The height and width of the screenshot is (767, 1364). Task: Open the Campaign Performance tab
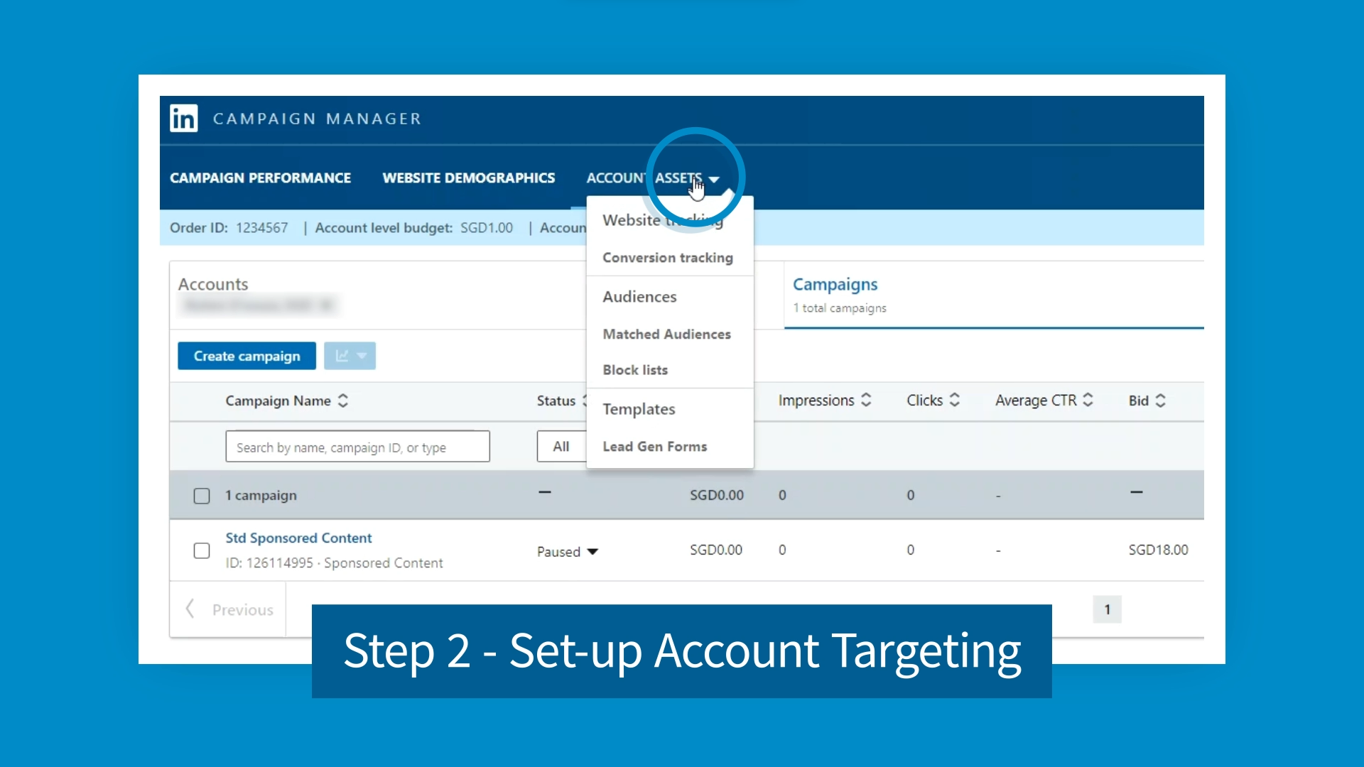[260, 178]
